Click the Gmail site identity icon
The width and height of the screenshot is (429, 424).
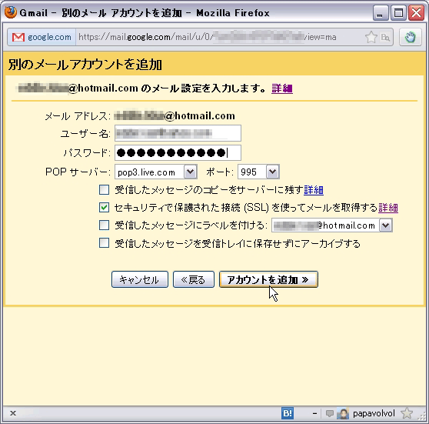pyautogui.click(x=18, y=37)
